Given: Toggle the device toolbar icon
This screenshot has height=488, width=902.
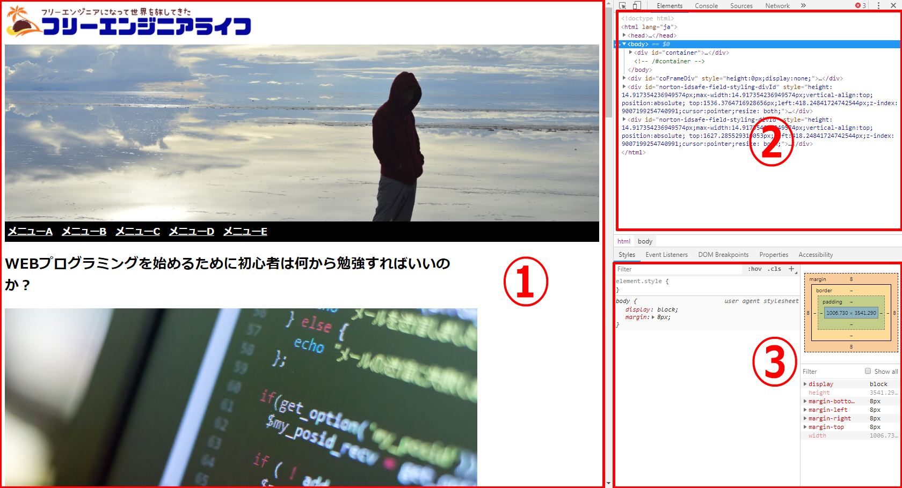Looking at the screenshot, I should 637,5.
